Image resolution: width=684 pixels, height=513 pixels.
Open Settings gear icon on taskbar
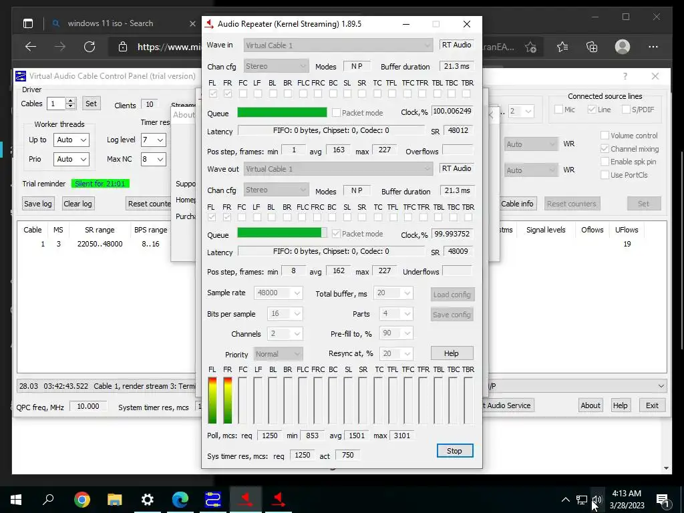coord(148,499)
